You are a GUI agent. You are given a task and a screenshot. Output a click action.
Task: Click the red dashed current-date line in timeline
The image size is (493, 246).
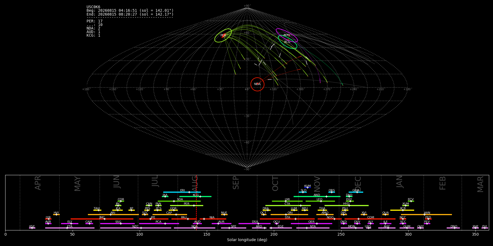pyautogui.click(x=196, y=203)
